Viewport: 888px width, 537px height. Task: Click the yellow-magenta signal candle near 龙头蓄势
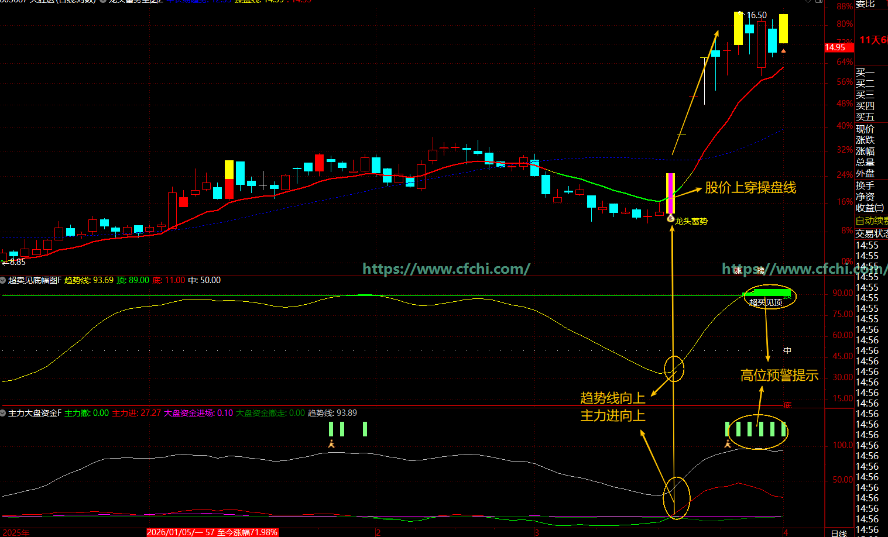click(671, 193)
